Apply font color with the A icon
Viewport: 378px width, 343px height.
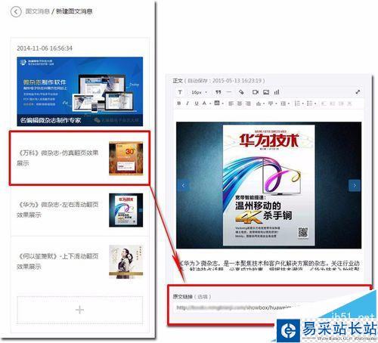point(204,104)
